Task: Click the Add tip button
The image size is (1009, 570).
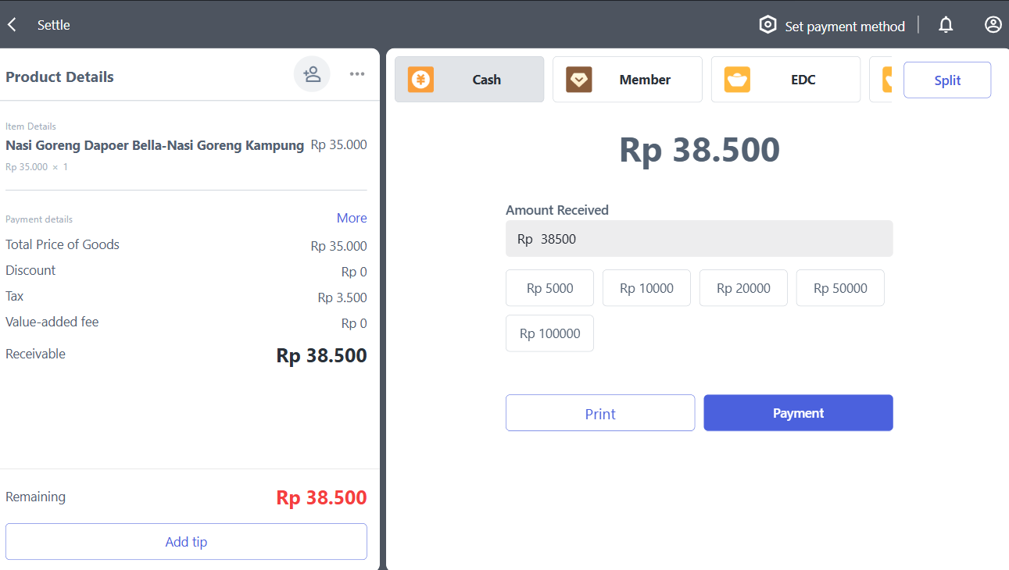Action: (x=186, y=542)
